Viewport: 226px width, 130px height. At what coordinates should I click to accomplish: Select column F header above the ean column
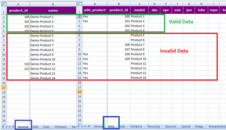point(178,4)
